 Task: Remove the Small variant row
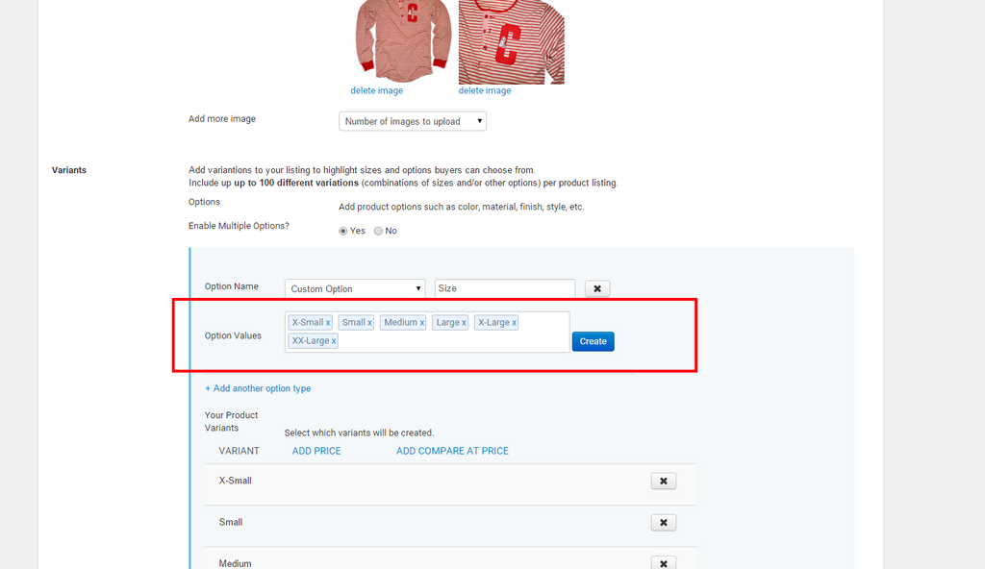pyautogui.click(x=663, y=522)
